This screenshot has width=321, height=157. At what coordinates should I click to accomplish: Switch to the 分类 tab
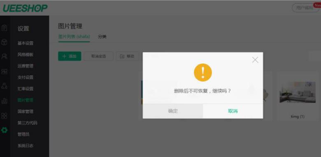(x=102, y=37)
